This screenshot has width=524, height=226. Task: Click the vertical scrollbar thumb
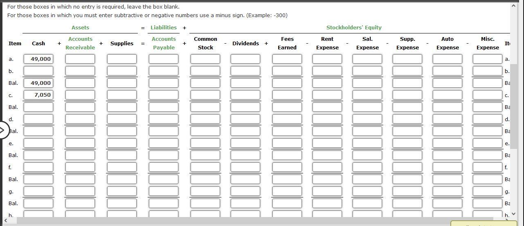514,106
